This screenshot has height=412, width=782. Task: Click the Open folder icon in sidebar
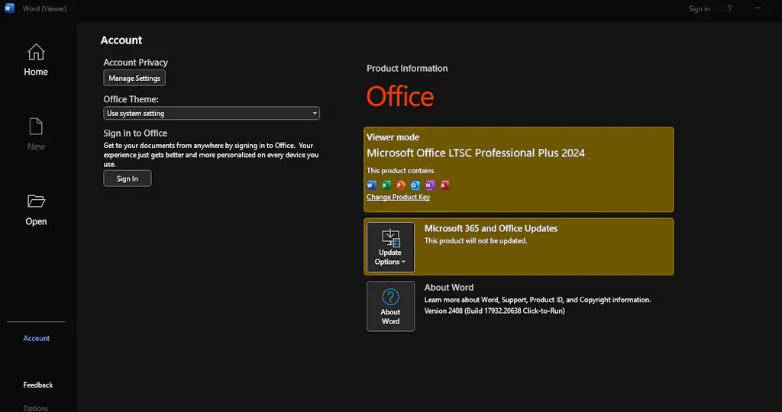(36, 201)
